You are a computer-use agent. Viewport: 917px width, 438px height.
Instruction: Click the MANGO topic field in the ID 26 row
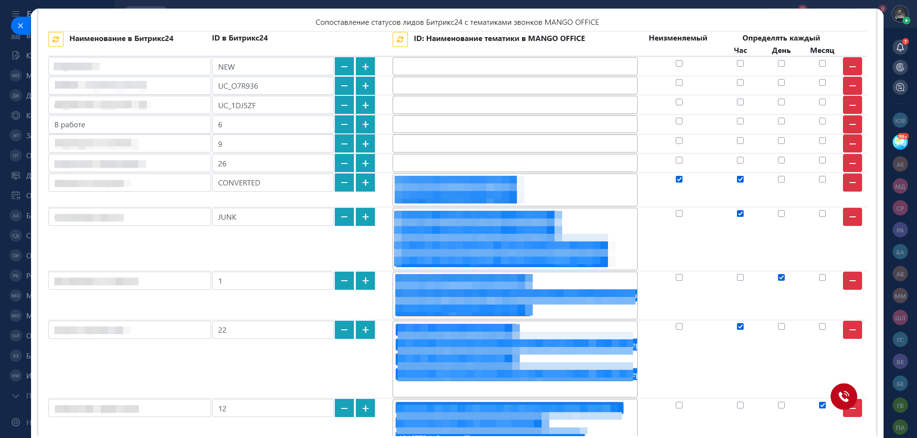tap(515, 163)
